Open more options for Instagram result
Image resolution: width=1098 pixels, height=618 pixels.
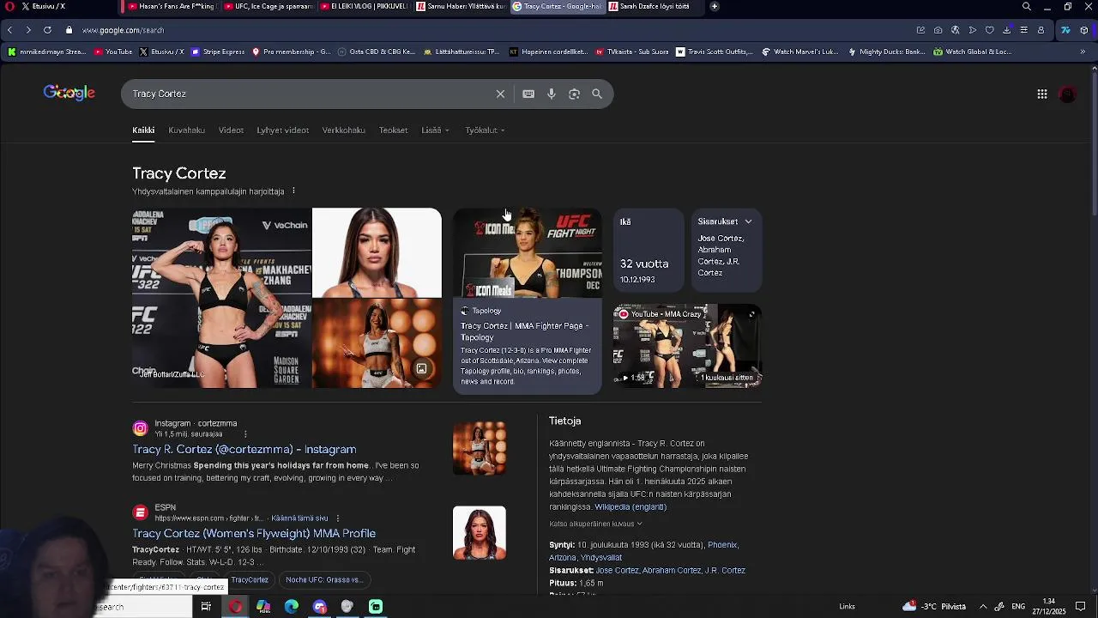coord(245,434)
